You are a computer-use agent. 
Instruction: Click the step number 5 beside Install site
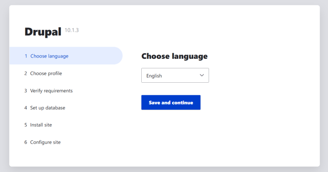(x=25, y=125)
